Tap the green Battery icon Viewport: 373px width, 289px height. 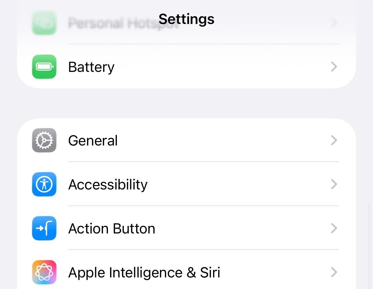click(44, 67)
